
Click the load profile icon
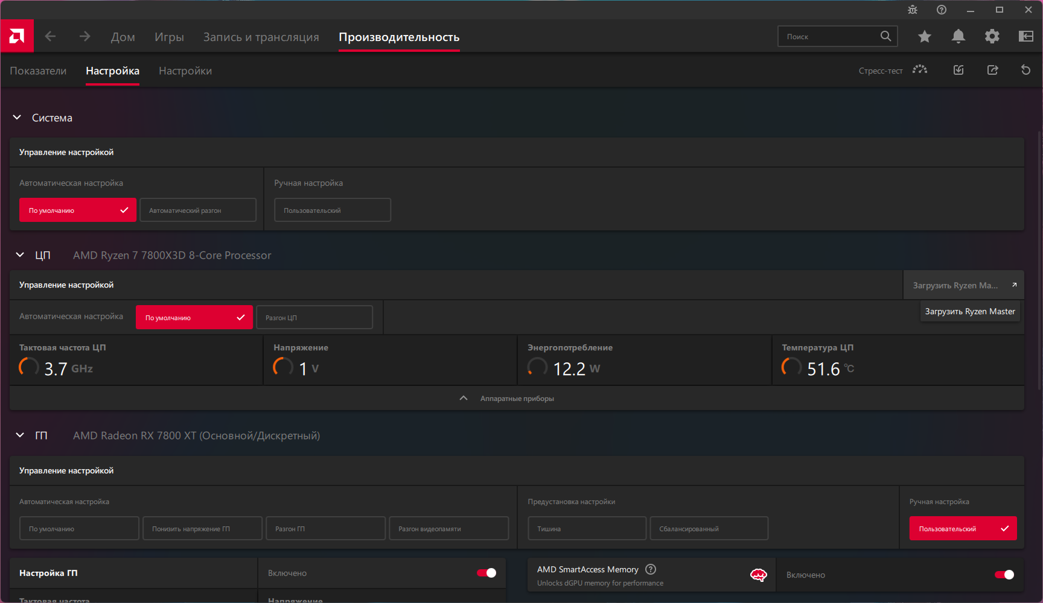coord(958,70)
